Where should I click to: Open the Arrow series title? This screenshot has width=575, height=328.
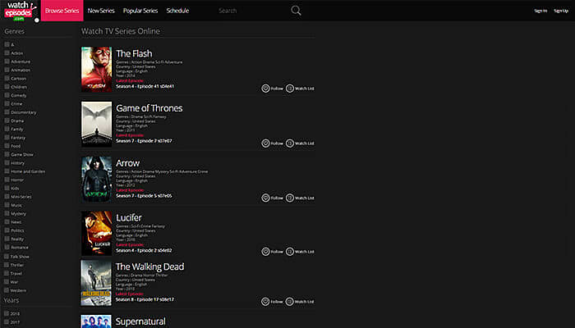pos(127,163)
